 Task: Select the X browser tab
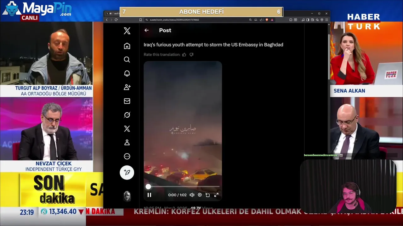(x=112, y=13)
